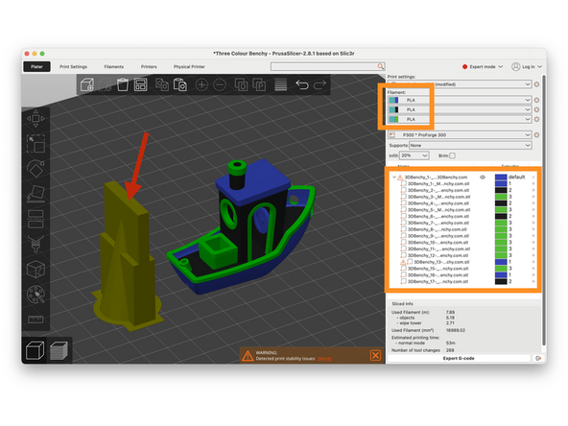Click the Copy icon in top toolbar

pos(162,84)
